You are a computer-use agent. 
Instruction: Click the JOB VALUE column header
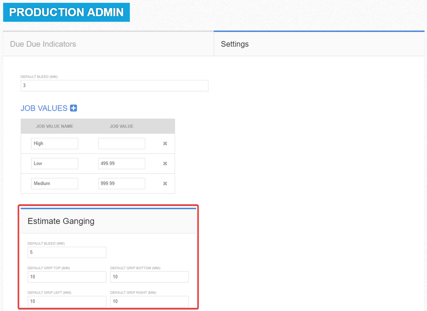click(x=121, y=127)
